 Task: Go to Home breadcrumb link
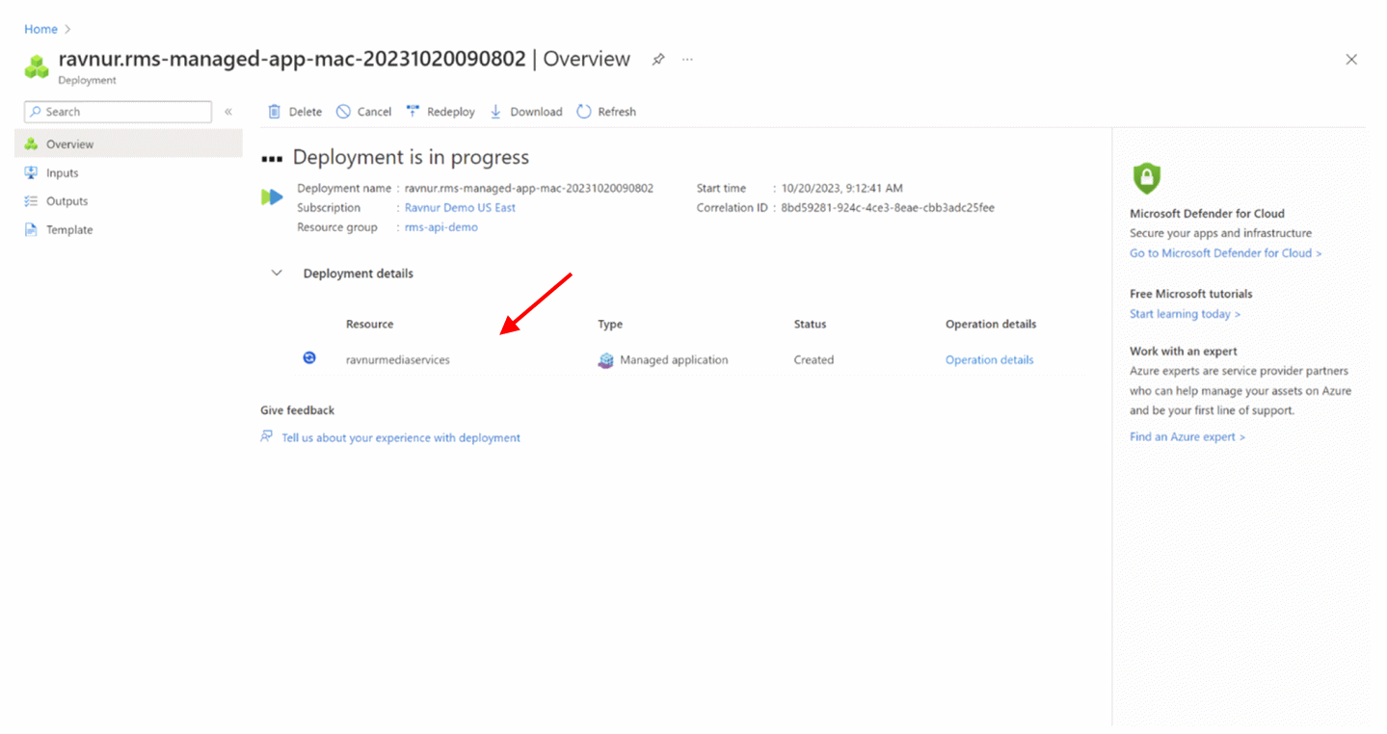[x=40, y=29]
